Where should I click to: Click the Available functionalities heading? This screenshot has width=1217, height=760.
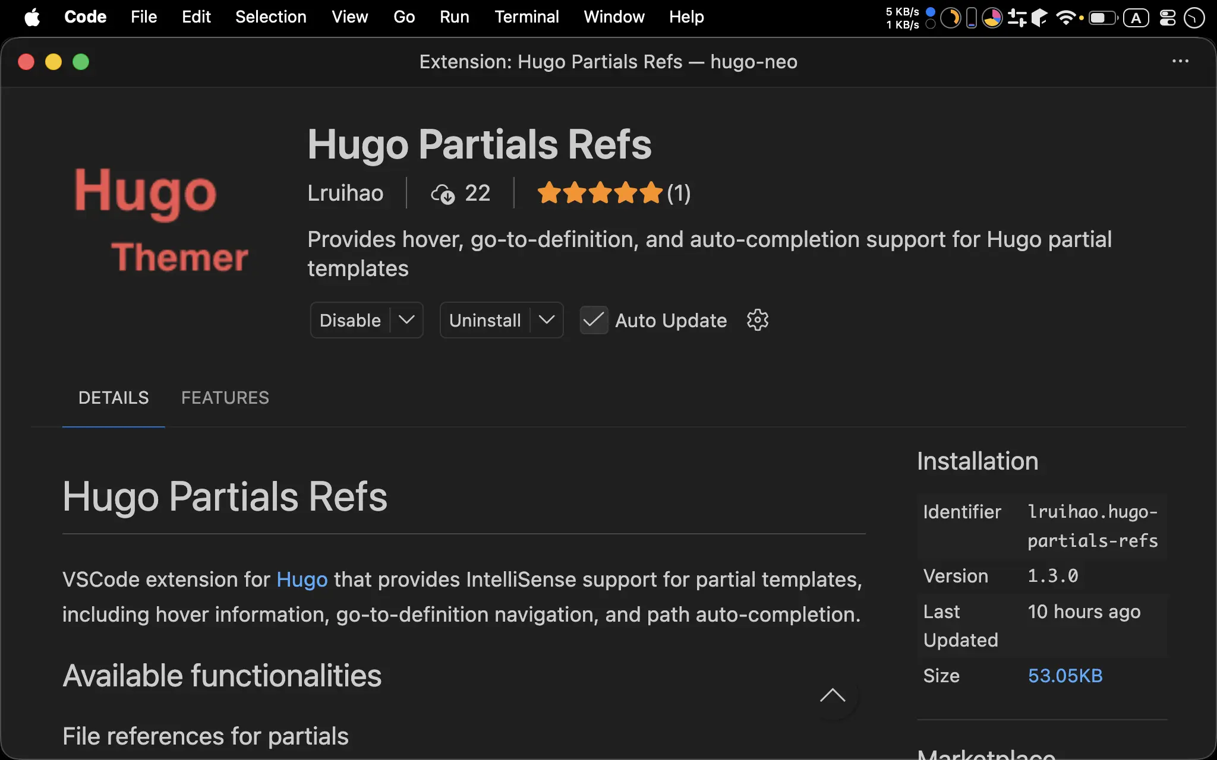[222, 676]
